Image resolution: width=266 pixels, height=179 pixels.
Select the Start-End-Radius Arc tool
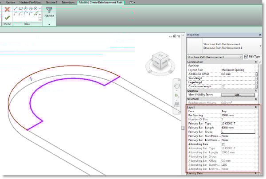click(x=16, y=14)
